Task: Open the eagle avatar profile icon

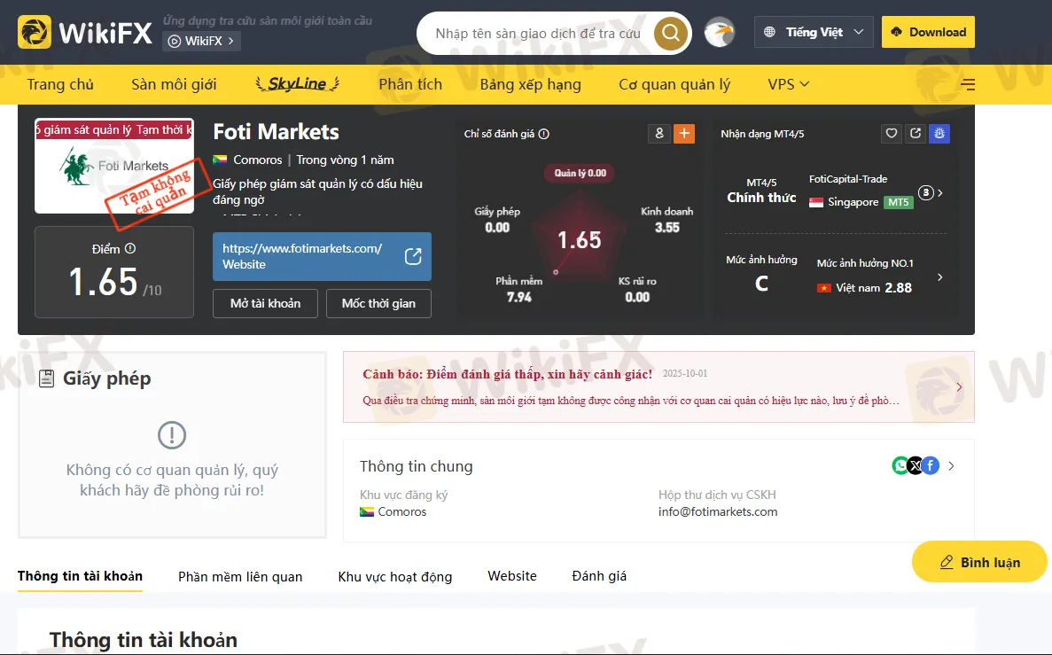Action: click(720, 32)
